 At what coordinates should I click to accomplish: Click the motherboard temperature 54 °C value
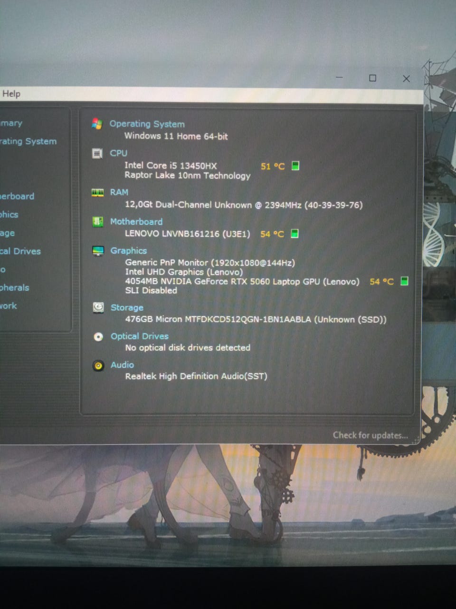tap(272, 234)
